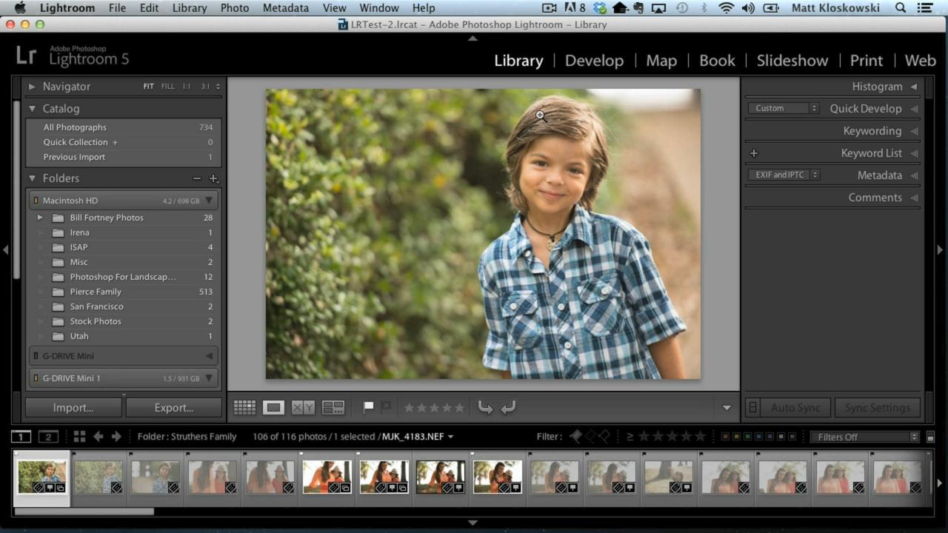The image size is (948, 533).
Task: Filter by flagged photos flag icon
Action: [575, 437]
